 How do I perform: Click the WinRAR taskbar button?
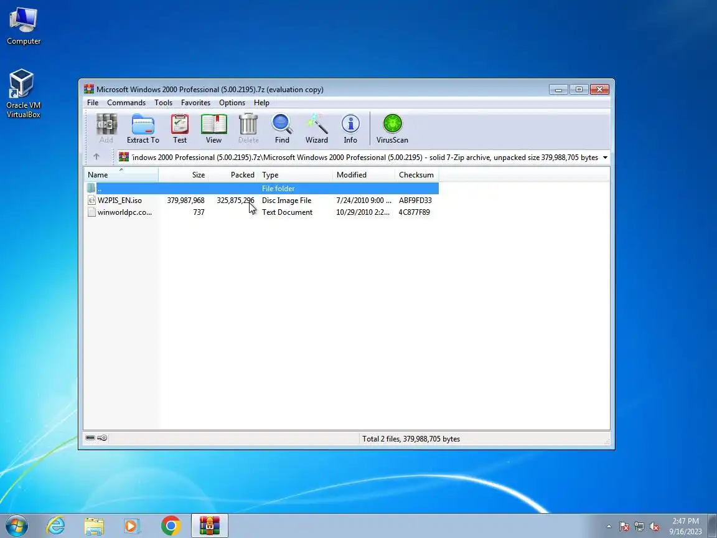[209, 526]
